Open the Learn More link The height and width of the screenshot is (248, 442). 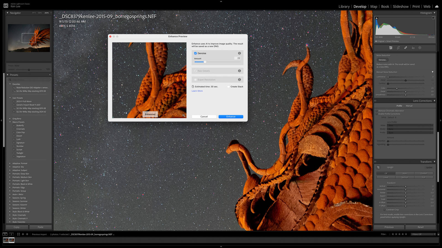pos(197,91)
